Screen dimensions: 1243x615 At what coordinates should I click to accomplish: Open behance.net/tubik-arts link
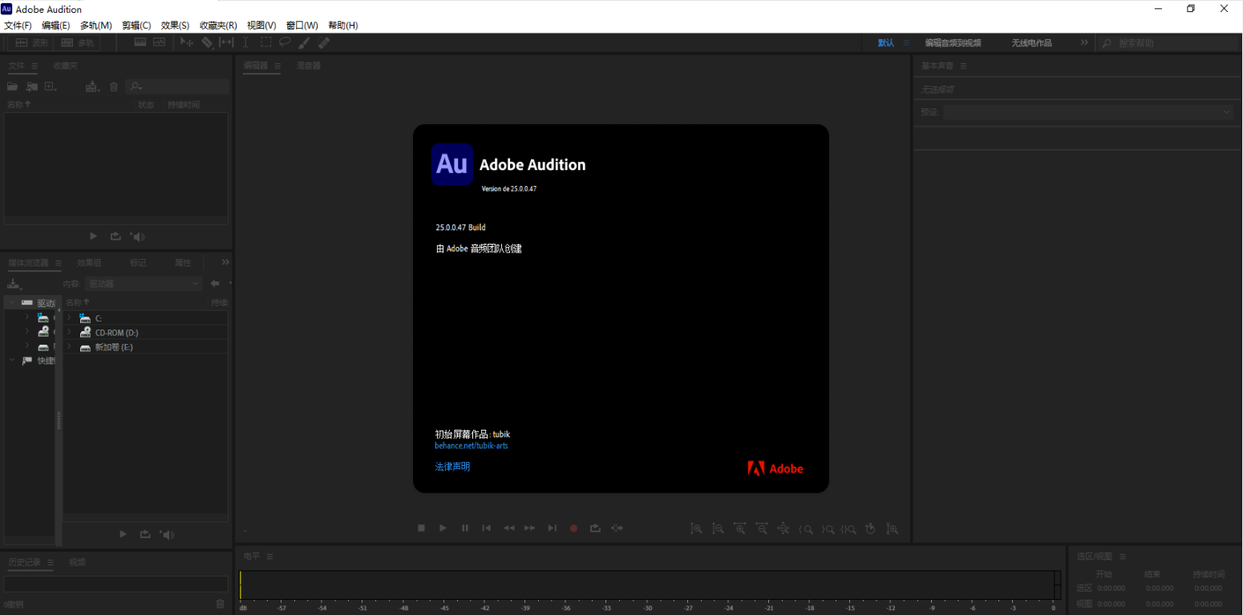(x=472, y=446)
